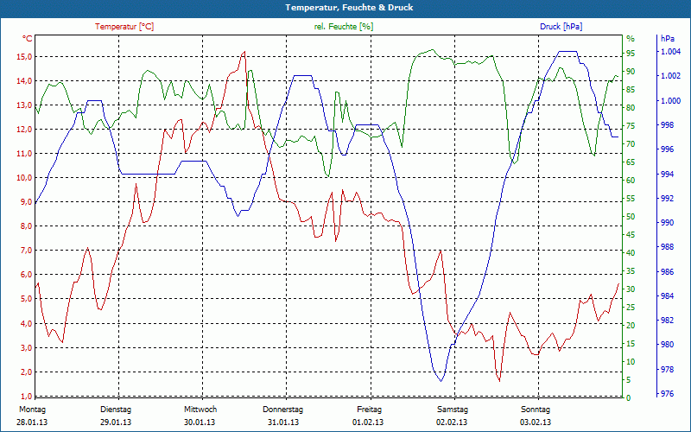Image resolution: width=691 pixels, height=432 pixels.
Task: Click the '7,0' temperature axis value
Action: tap(26, 251)
